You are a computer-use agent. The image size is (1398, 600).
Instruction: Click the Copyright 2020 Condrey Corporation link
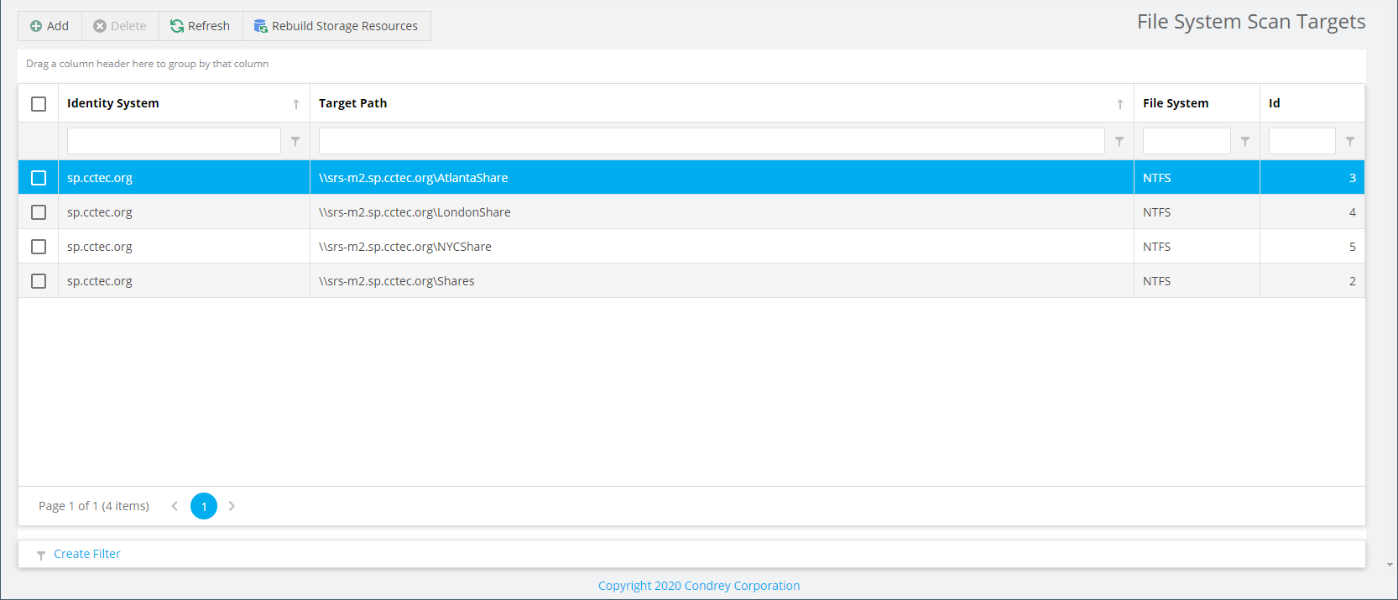click(x=698, y=586)
